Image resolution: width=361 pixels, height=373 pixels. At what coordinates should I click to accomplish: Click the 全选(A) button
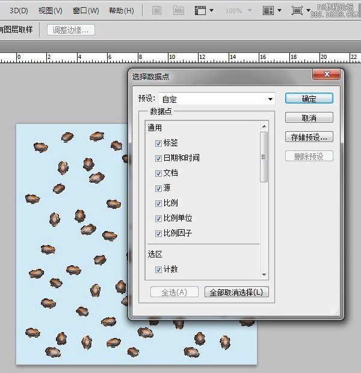pyautogui.click(x=174, y=292)
